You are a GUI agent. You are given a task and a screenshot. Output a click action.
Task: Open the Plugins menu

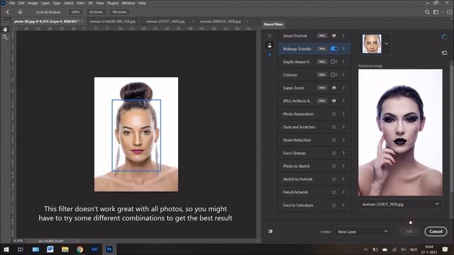113,3
